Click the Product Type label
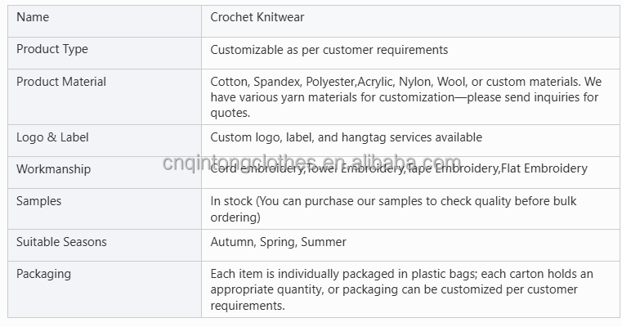Screen dimensions: 622x327 52,49
